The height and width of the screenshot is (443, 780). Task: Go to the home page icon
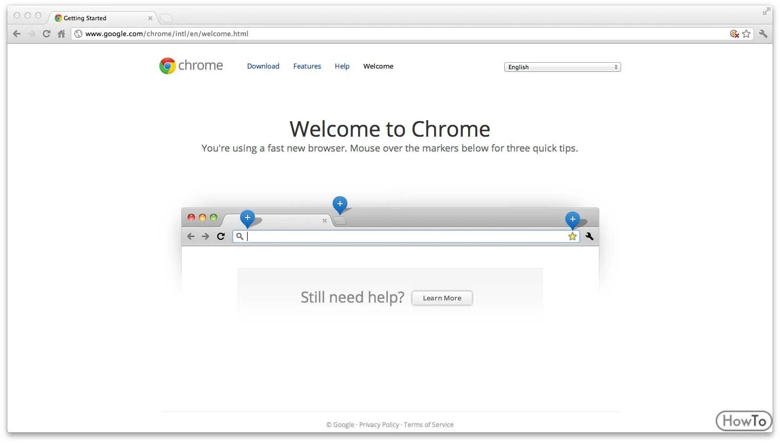click(61, 34)
